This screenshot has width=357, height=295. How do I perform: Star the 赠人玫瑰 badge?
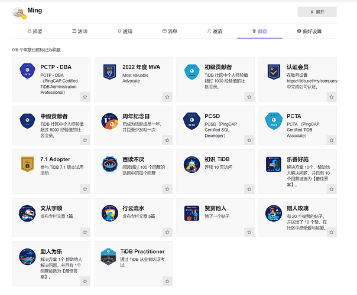pos(331,232)
